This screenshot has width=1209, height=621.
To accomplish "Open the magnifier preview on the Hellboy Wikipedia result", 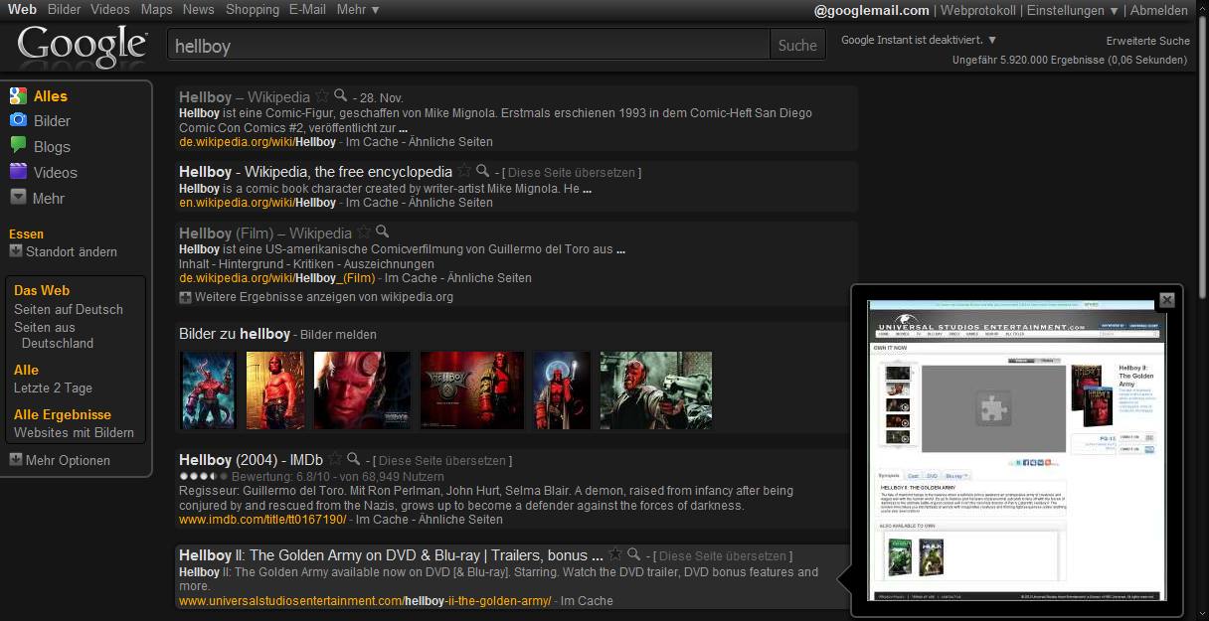I will pyautogui.click(x=340, y=96).
